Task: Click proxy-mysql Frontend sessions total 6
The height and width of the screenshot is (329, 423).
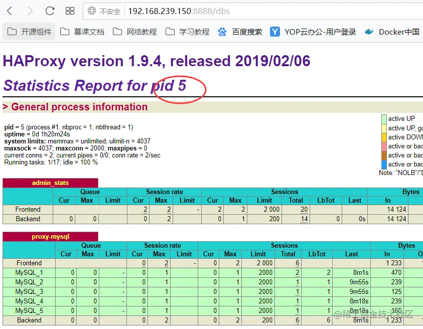Action: pyautogui.click(x=297, y=263)
